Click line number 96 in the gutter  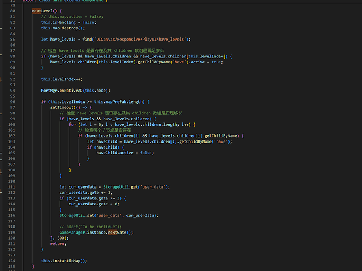pyautogui.click(x=12, y=102)
